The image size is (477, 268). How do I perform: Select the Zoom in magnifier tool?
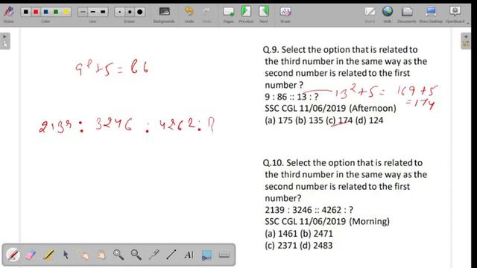tap(119, 255)
